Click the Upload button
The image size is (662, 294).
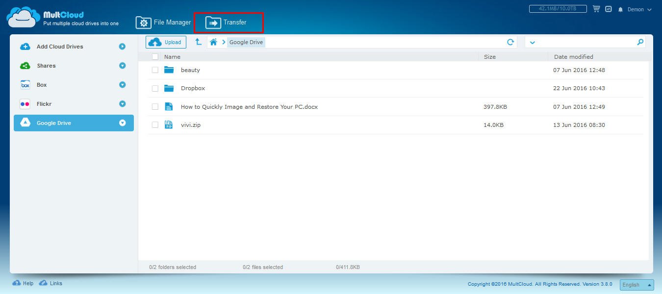pyautogui.click(x=166, y=42)
